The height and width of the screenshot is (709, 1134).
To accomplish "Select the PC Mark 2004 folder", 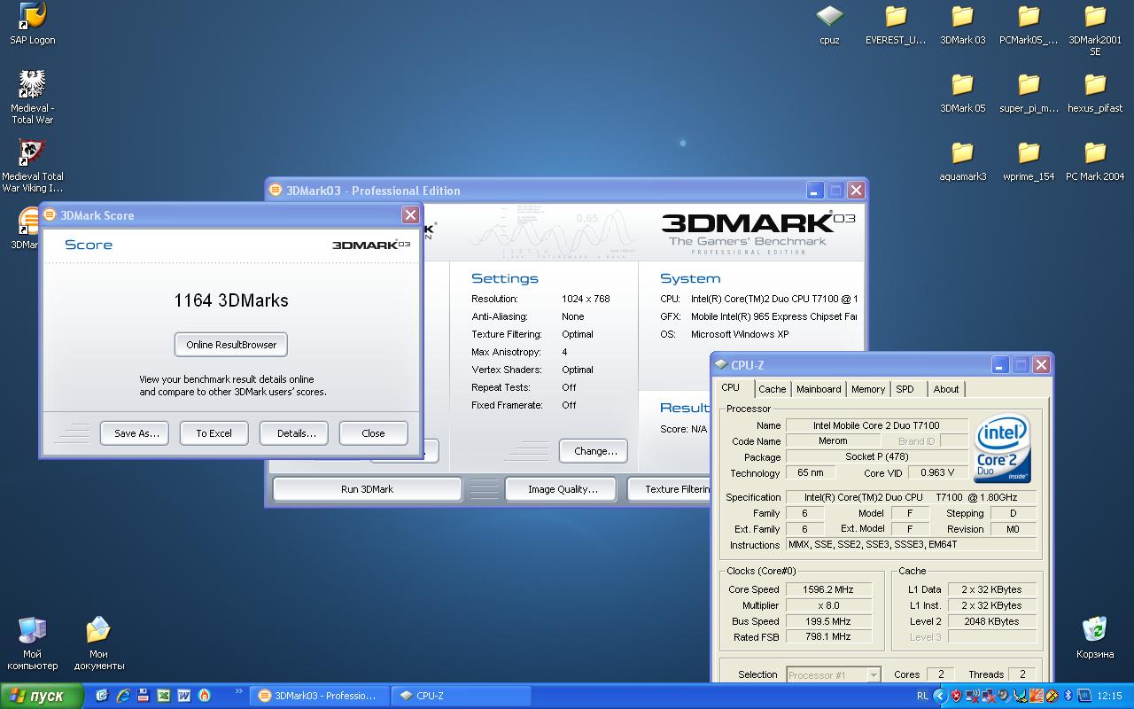I will click(1095, 160).
